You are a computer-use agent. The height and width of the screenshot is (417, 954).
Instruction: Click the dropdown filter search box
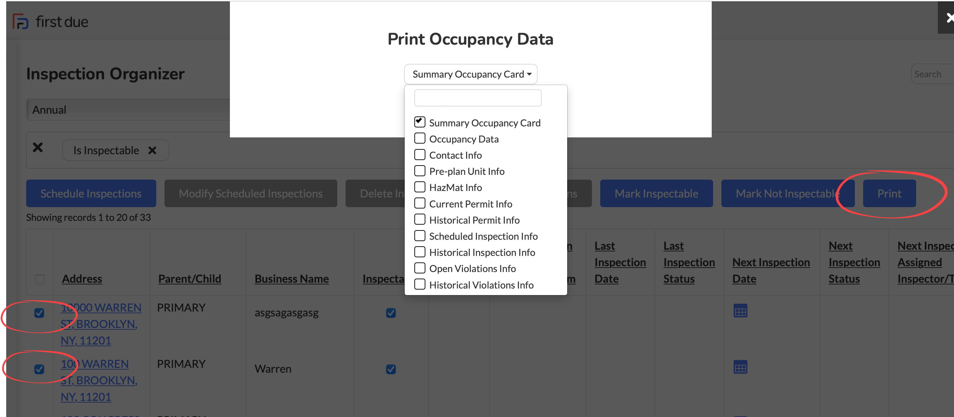(x=478, y=98)
